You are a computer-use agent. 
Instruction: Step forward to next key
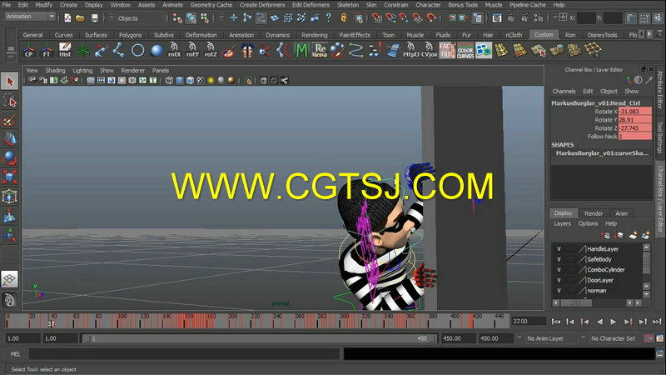[x=628, y=322]
